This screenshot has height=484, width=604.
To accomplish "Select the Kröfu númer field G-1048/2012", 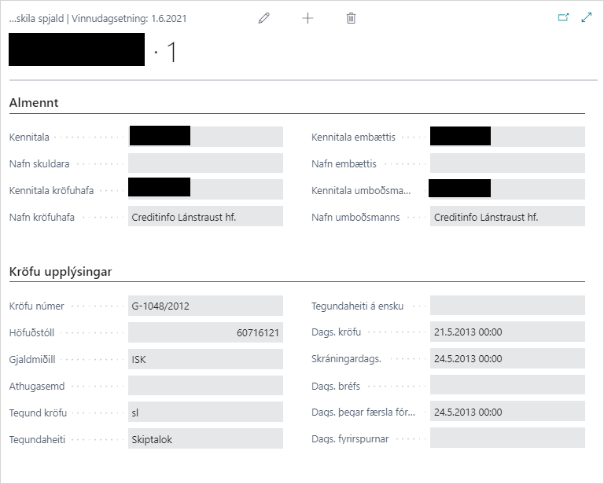I will tap(205, 306).
